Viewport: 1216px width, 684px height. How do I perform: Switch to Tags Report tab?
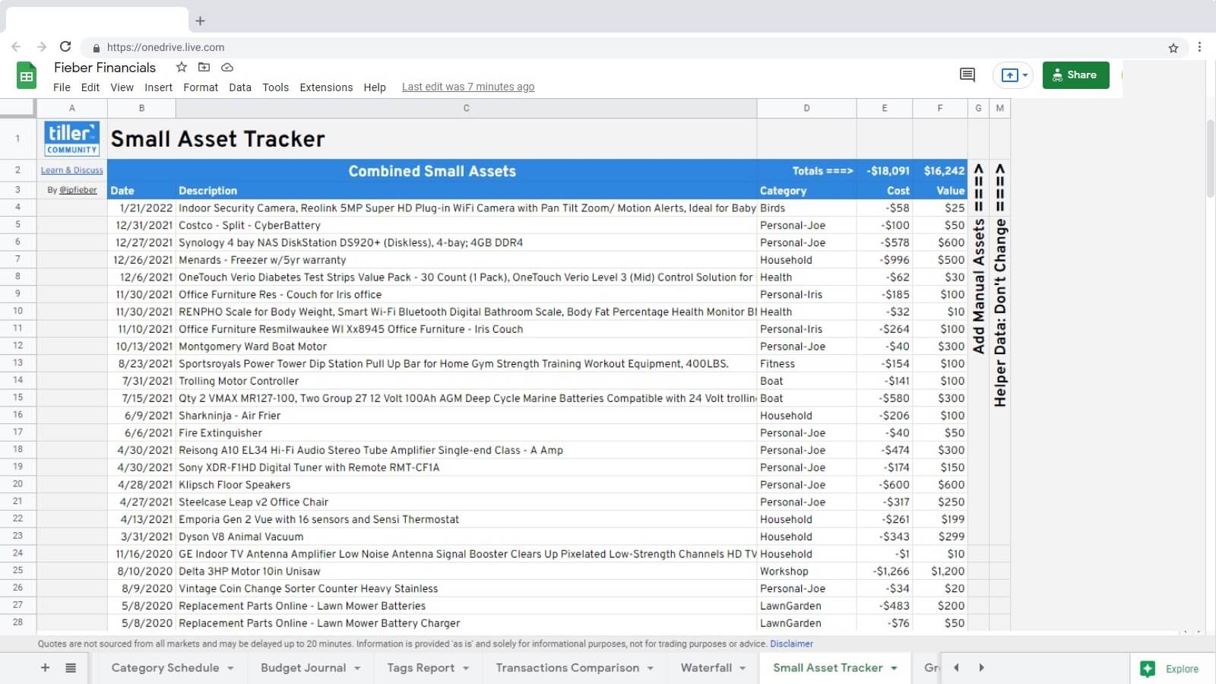click(x=420, y=667)
